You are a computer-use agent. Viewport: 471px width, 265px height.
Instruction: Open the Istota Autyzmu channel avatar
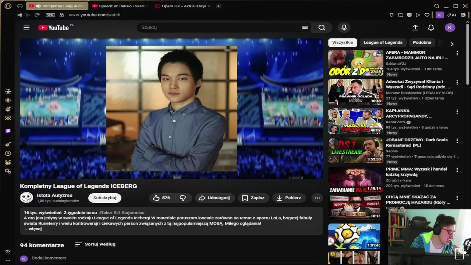(26, 198)
